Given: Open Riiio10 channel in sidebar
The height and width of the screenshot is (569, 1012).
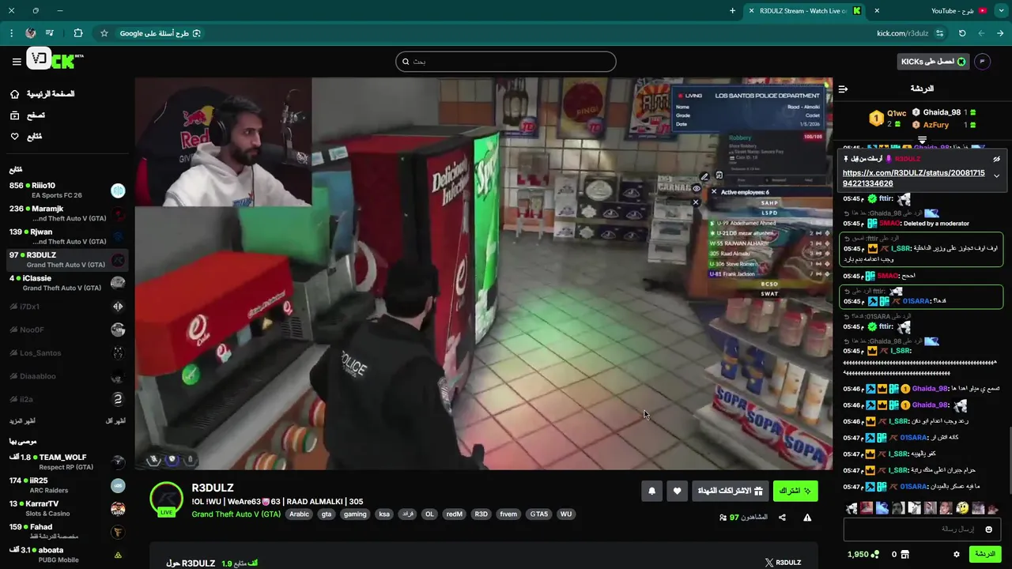Looking at the screenshot, I should pyautogui.click(x=67, y=190).
